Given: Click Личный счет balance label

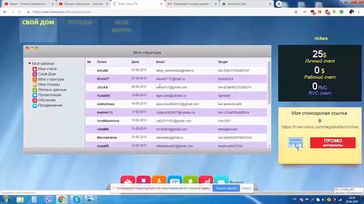Looking at the screenshot, I should click(x=320, y=61).
